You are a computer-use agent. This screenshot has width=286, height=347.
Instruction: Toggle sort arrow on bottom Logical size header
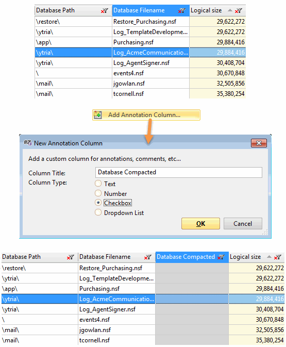point(269,257)
